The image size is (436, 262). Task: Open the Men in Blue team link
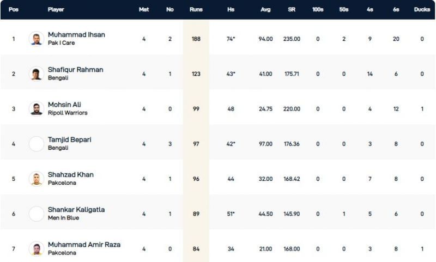(x=63, y=218)
